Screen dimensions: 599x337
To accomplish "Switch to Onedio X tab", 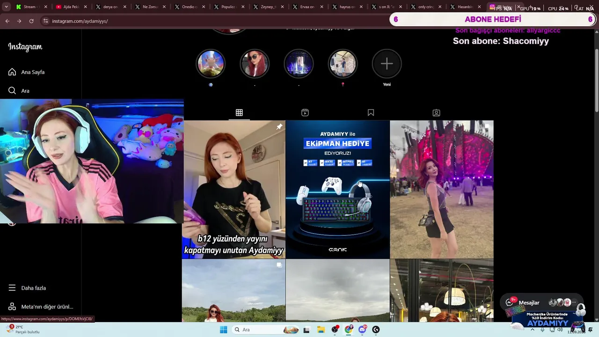I will [190, 7].
